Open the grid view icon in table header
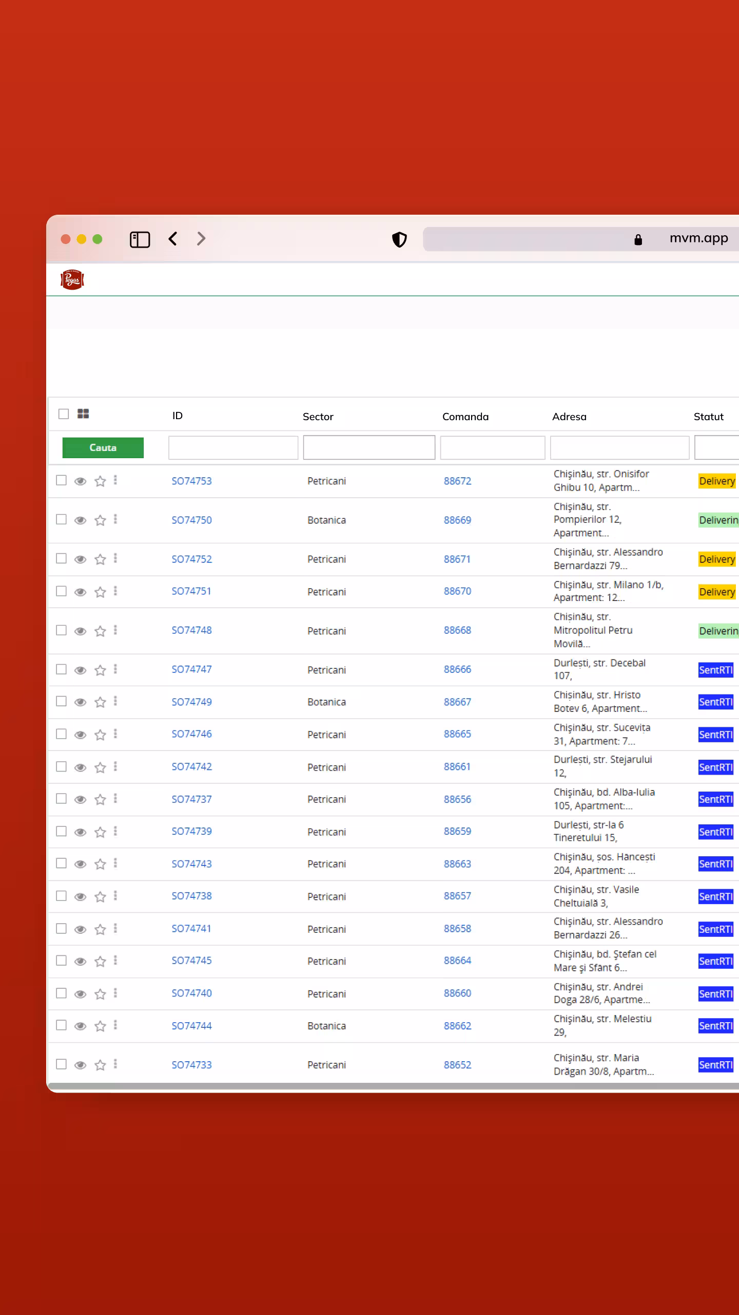 point(83,414)
